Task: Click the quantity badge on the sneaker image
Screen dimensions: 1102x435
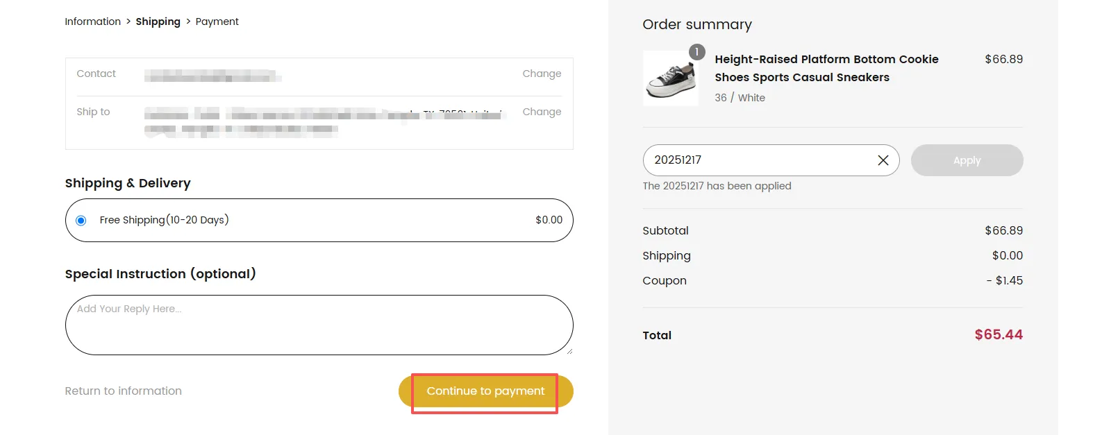Action: pyautogui.click(x=696, y=52)
